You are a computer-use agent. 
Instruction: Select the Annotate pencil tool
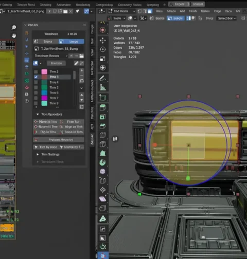102,78
